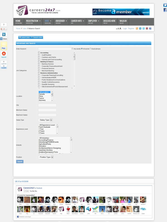Click the Google +1 button
The image size is (167, 222).
4,29
